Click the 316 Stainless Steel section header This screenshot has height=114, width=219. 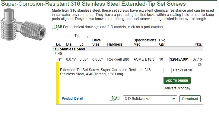point(69,49)
